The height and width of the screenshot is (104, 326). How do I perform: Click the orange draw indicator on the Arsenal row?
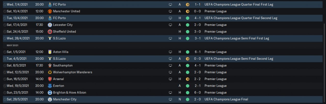coord(188,79)
